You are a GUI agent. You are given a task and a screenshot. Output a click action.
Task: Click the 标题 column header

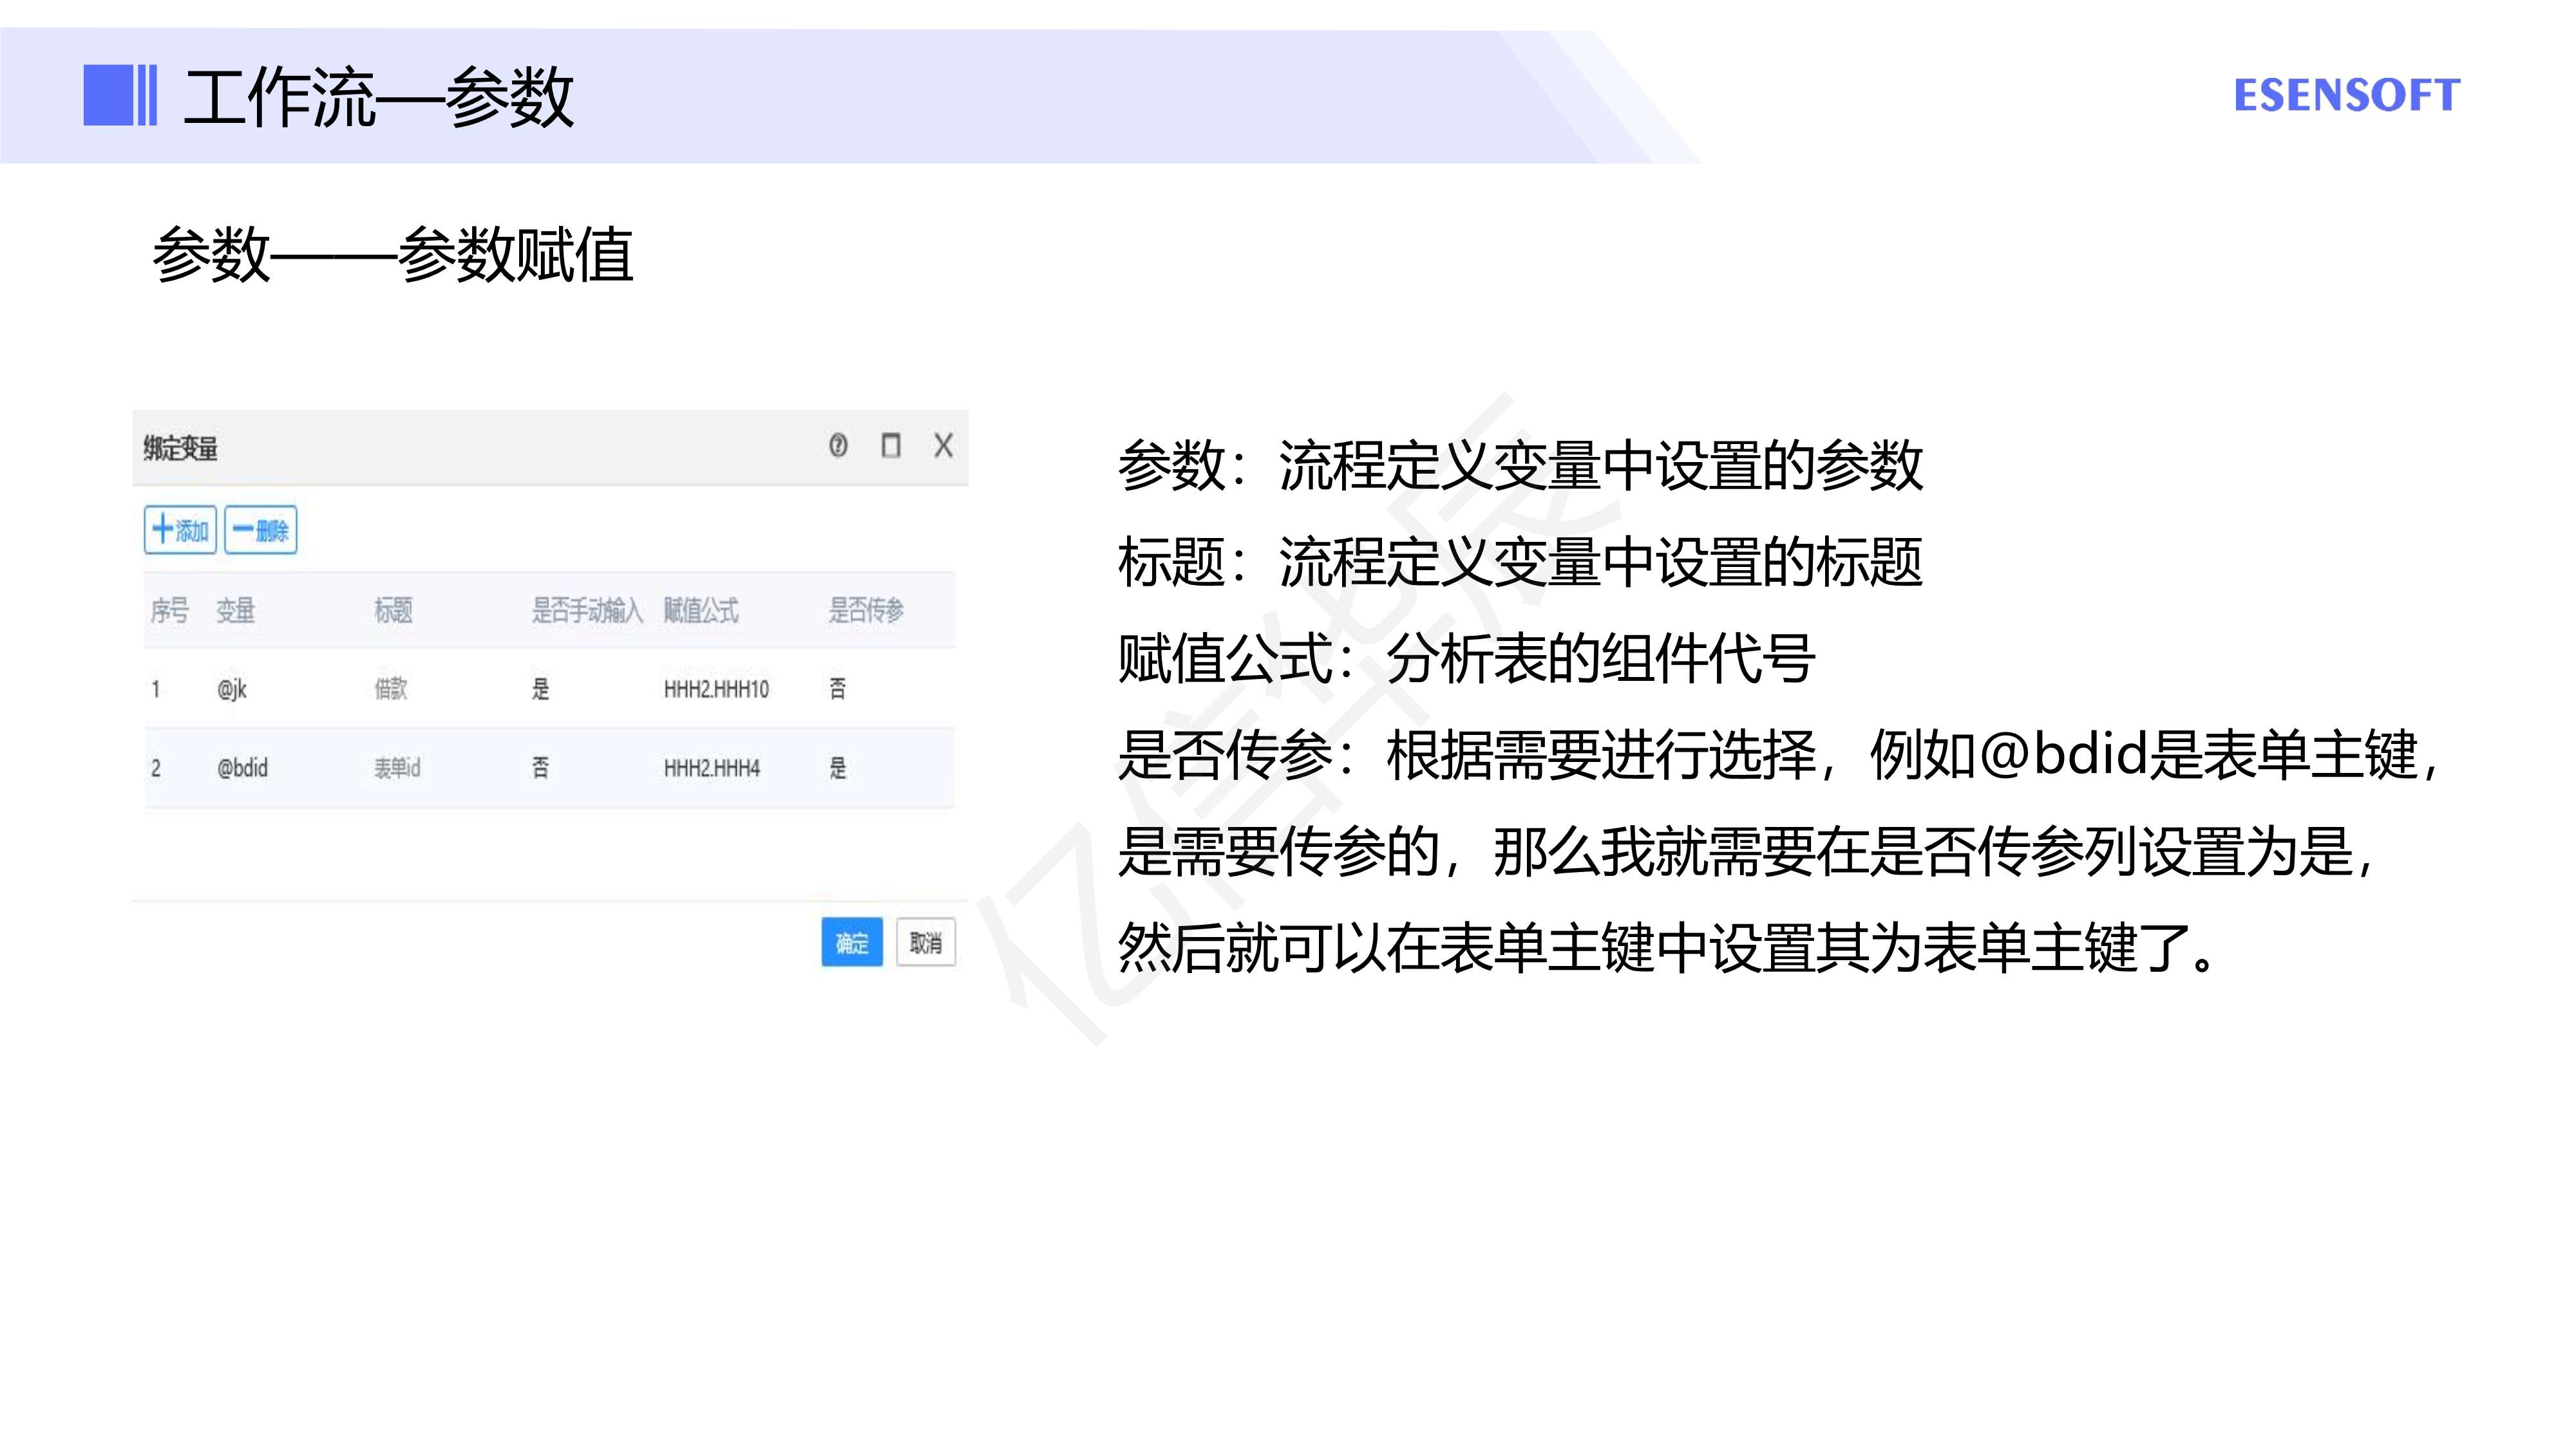point(393,609)
